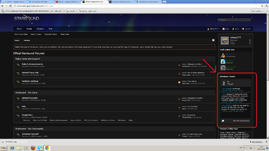The height and width of the screenshot is (151, 269).
Task: Open Skype from the taskbar
Action: pyautogui.click(x=40, y=148)
